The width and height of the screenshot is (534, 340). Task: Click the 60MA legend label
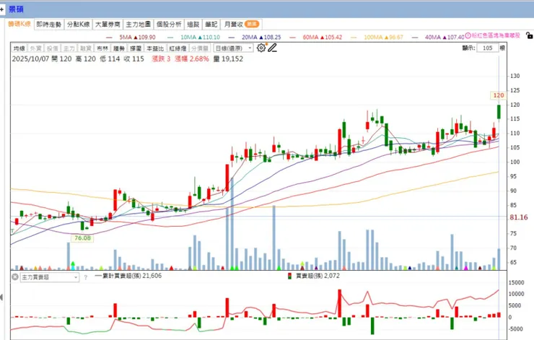click(322, 37)
